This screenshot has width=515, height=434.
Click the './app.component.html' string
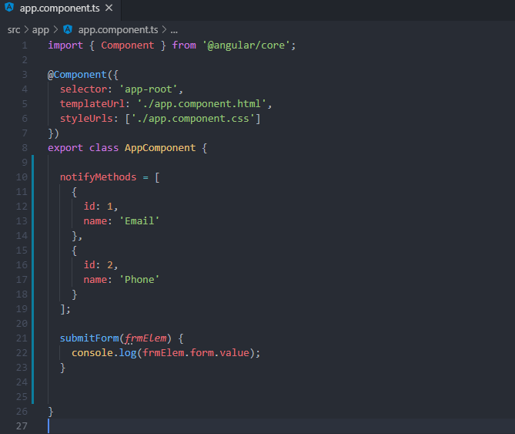tap(202, 104)
